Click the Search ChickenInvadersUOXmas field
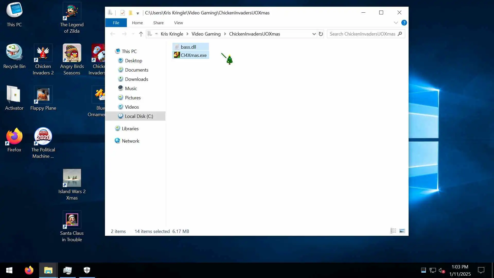 coord(362,34)
